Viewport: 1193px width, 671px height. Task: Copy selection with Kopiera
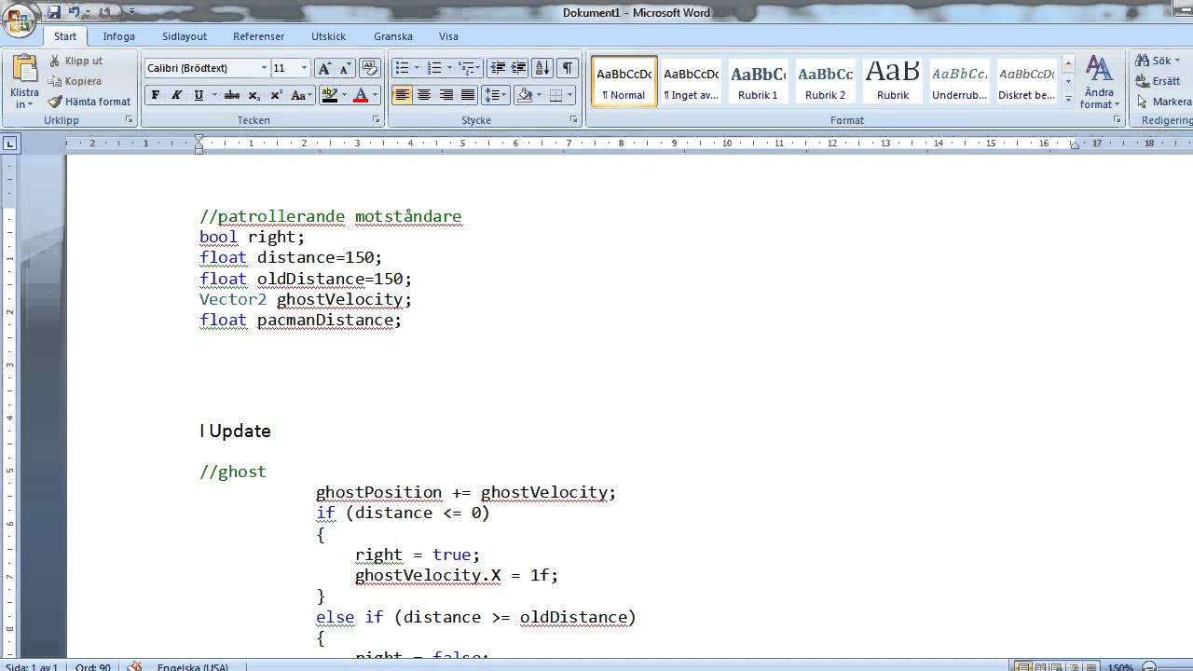point(75,81)
